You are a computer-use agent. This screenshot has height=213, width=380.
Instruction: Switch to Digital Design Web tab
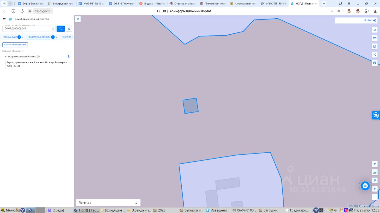[31, 4]
